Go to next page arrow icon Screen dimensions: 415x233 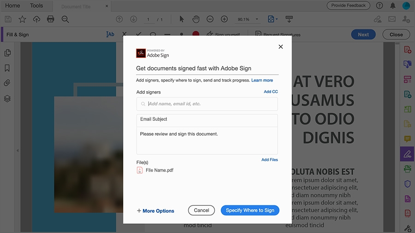134,19
